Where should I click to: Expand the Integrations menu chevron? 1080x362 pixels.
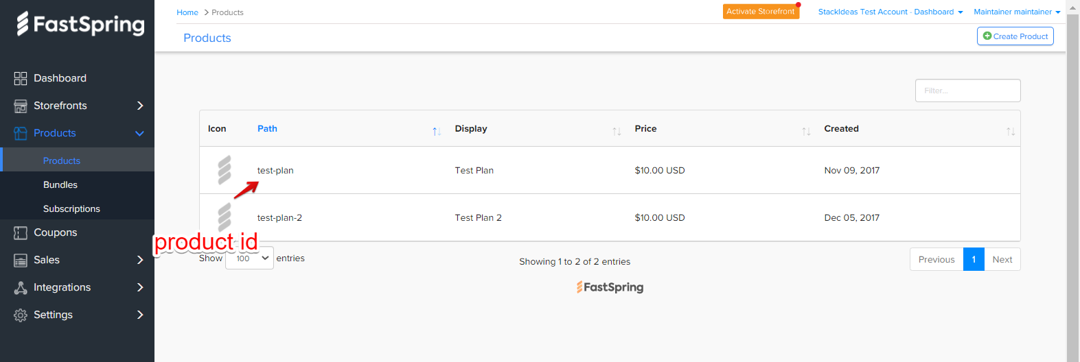pos(140,287)
